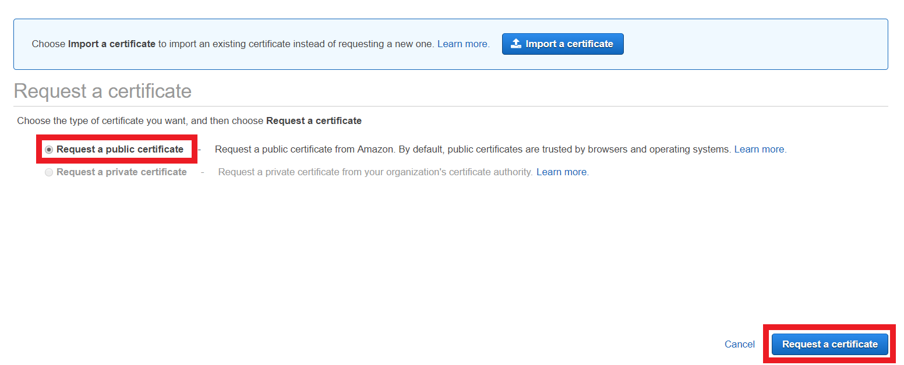Select the Request a private certificate radio button
Screen dimensions: 904x365
click(49, 172)
